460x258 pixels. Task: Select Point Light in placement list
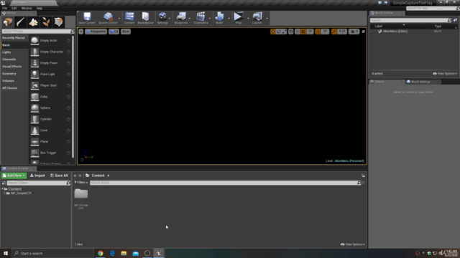tap(50, 74)
